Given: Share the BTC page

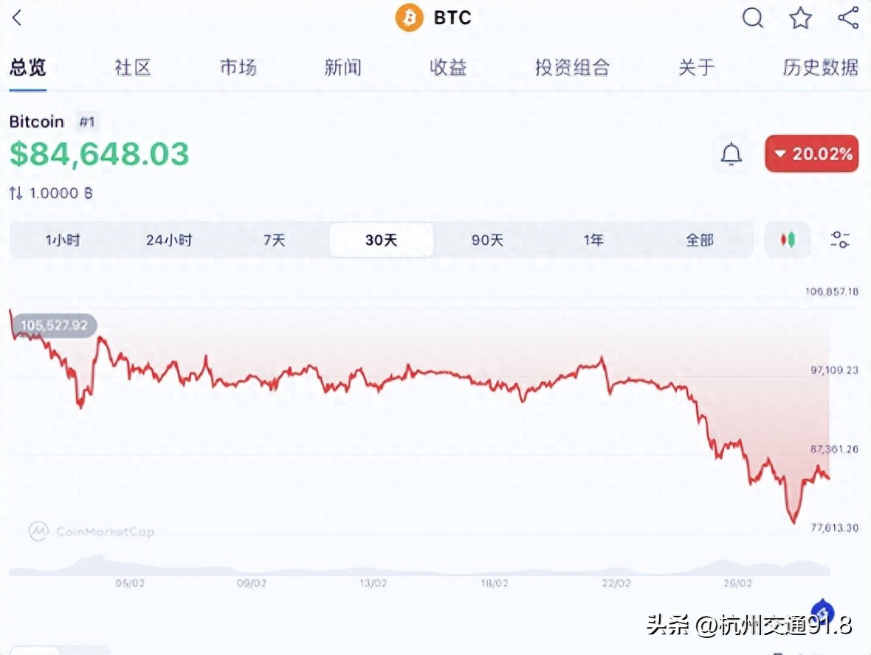Looking at the screenshot, I should pyautogui.click(x=847, y=18).
